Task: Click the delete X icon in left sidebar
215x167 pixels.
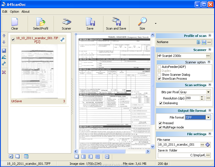Action: pyautogui.click(x=4, y=72)
